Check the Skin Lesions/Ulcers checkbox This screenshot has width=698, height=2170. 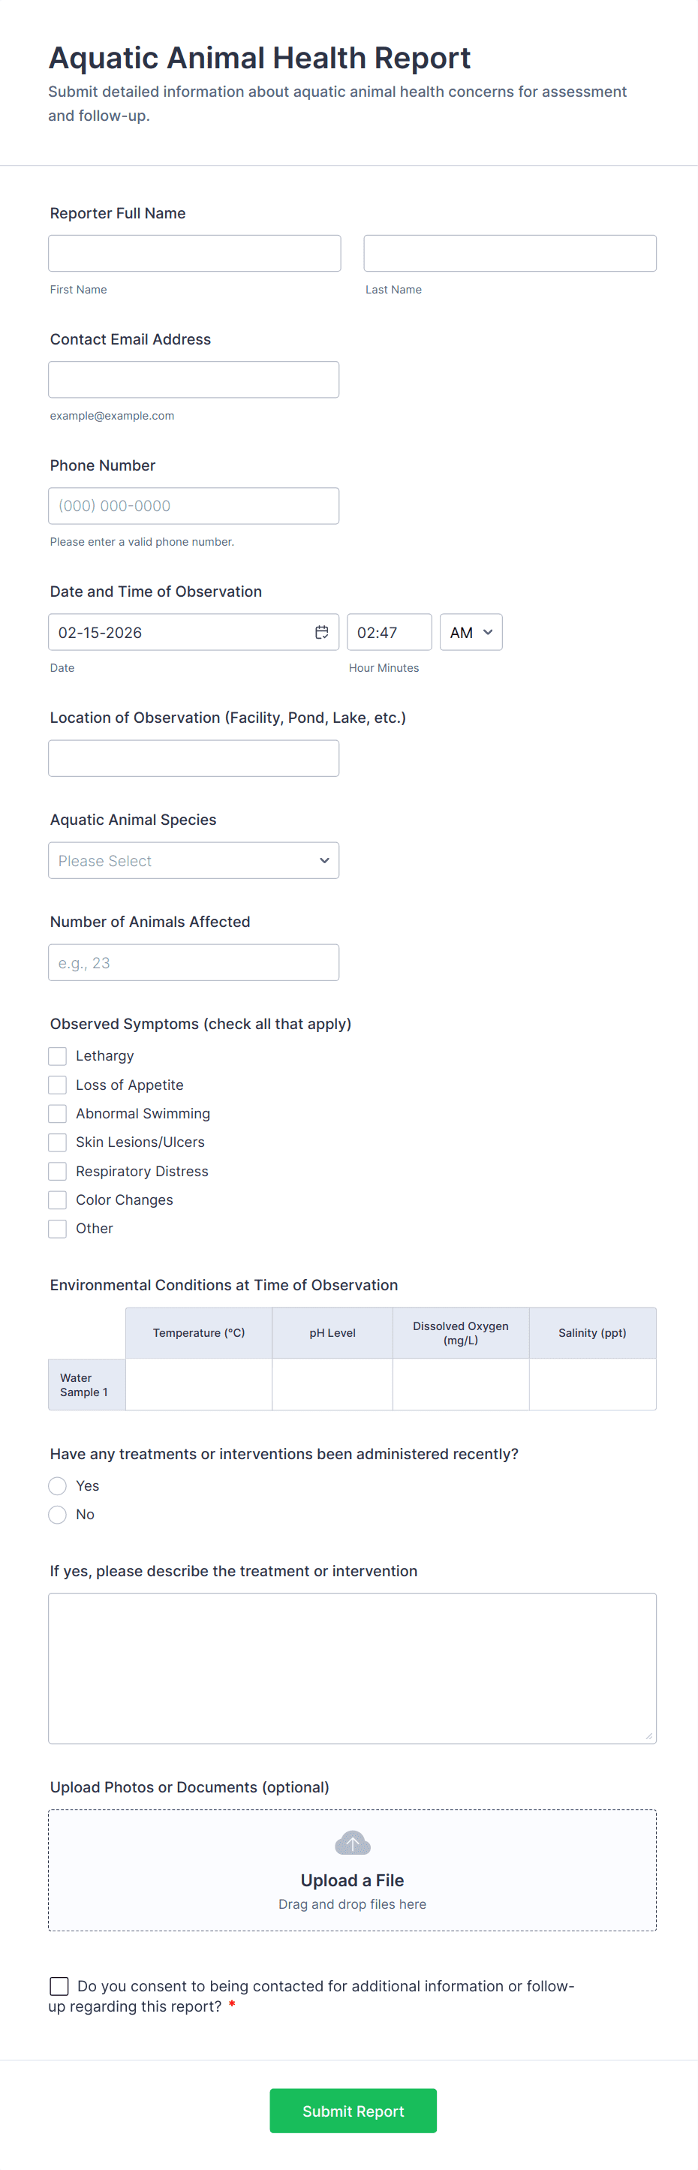[x=57, y=1142]
